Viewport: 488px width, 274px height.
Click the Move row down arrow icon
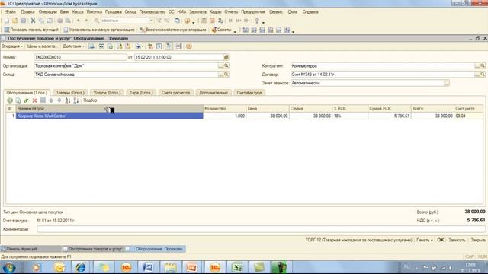[x=59, y=100]
